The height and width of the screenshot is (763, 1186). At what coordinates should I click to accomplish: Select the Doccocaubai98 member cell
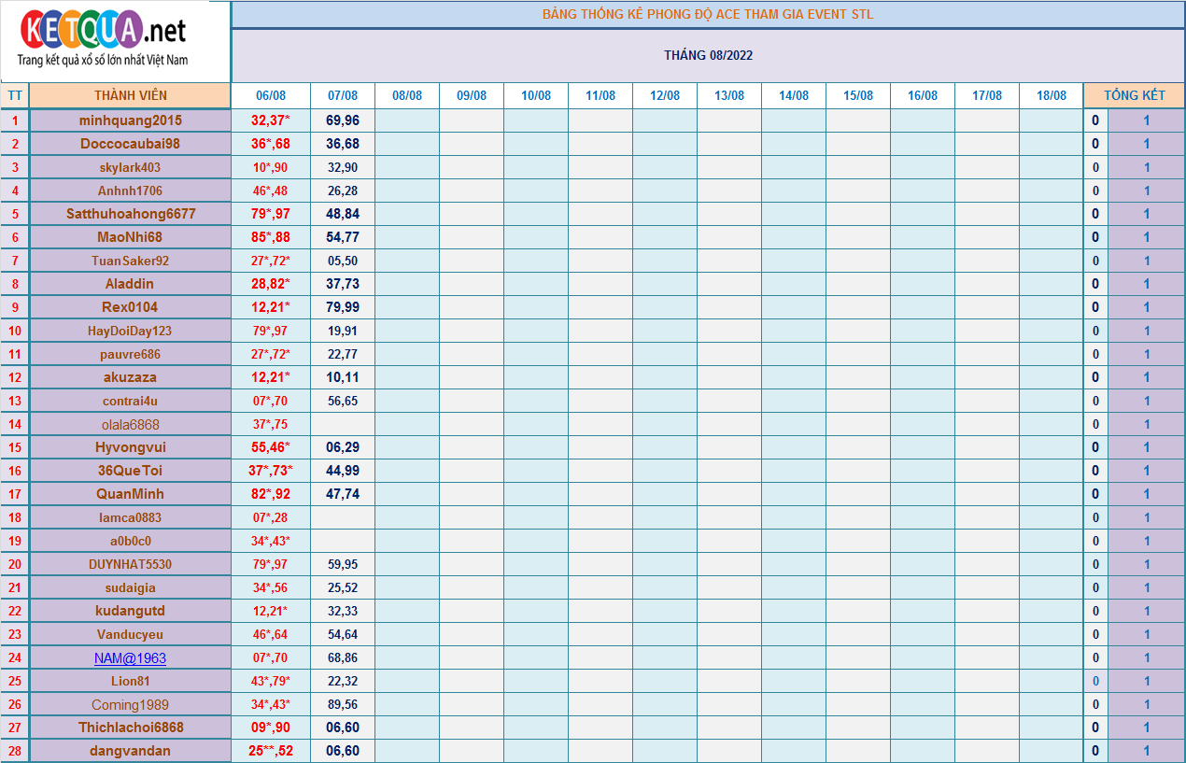[130, 144]
